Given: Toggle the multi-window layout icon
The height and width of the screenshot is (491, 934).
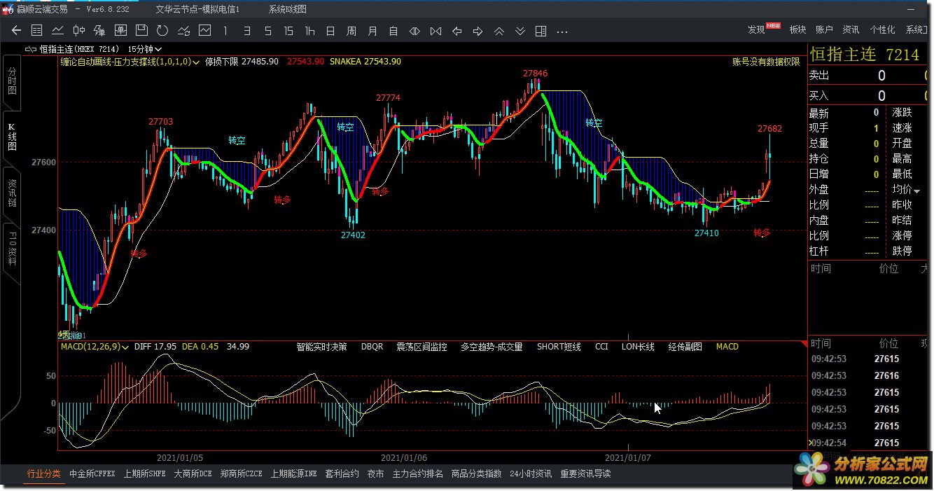Looking at the screenshot, I should coord(541,31).
